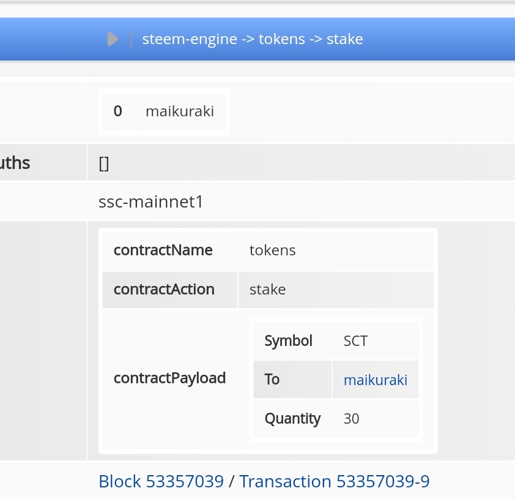The width and height of the screenshot is (515, 499).
Task: Select the maikuraki value beside index 0
Action: click(180, 111)
